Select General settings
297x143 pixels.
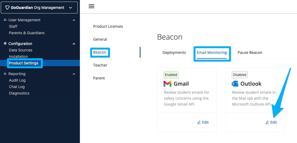[x=100, y=39]
